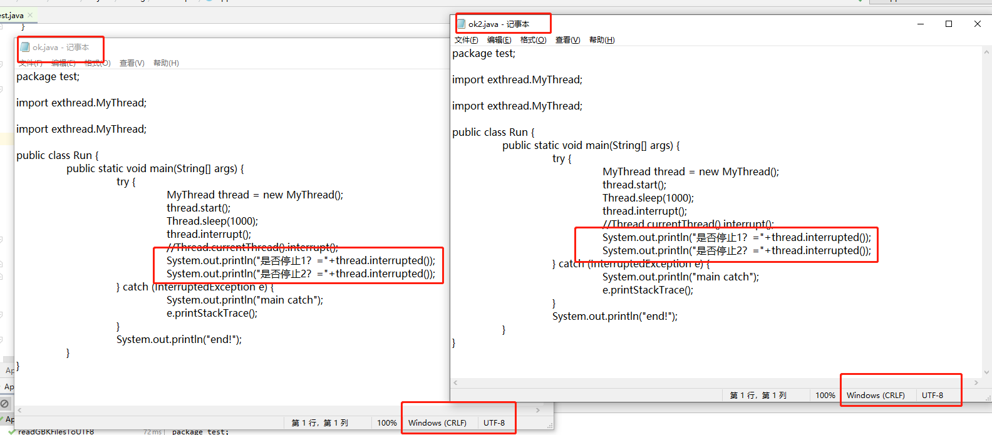Click the main catch println line in ok2.java
The image size is (992, 435).
681,277
